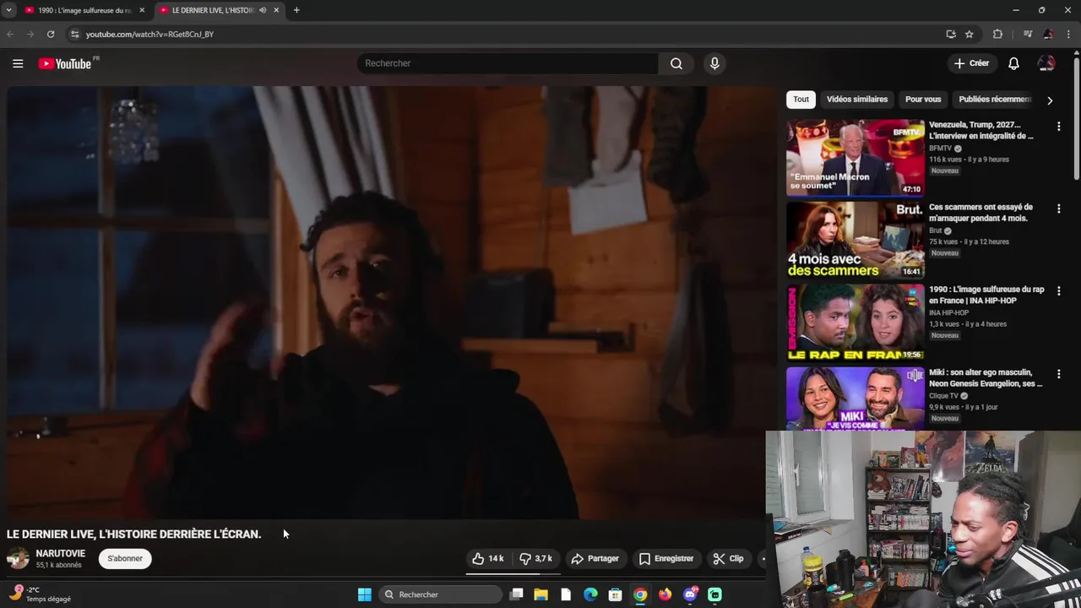Open more actions beside Clip
1081x608 pixels.
click(762, 558)
